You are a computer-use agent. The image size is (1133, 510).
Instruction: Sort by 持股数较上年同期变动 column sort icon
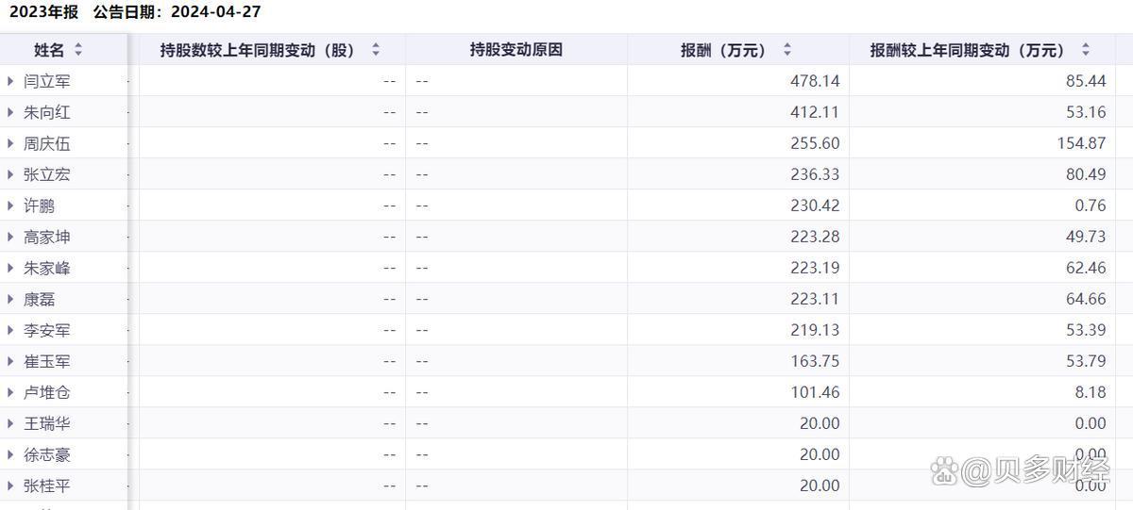[x=376, y=50]
